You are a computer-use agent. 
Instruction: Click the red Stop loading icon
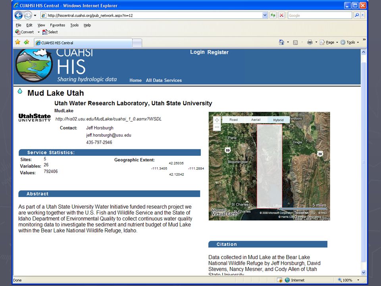click(281, 15)
